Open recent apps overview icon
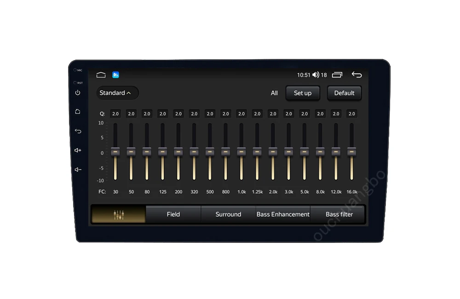The width and height of the screenshot is (460, 299). (x=337, y=75)
